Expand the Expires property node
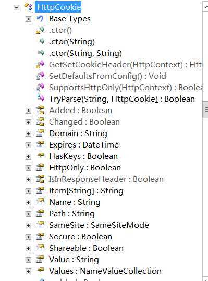Viewport: 208px width, 281px height. (28, 145)
